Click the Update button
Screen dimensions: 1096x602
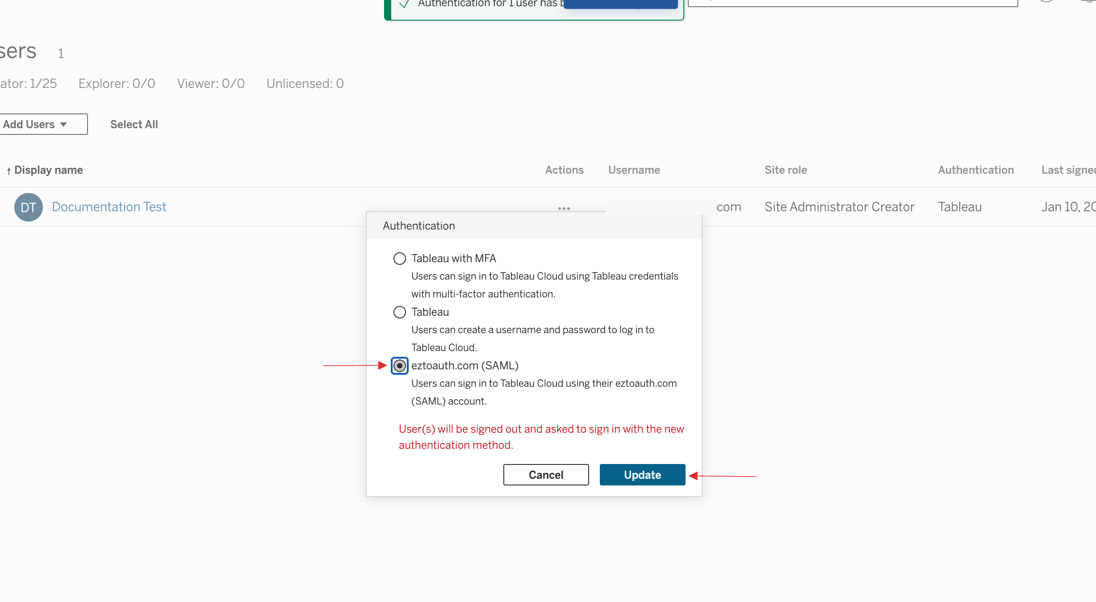point(642,475)
